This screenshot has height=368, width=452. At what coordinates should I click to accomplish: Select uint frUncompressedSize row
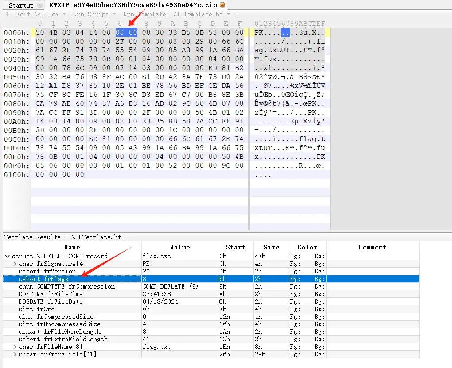(x=211, y=324)
